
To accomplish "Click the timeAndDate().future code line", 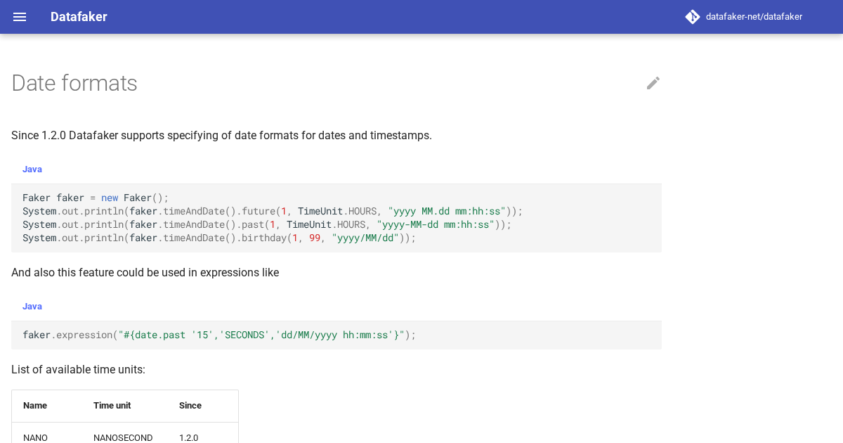I will 273,212.
